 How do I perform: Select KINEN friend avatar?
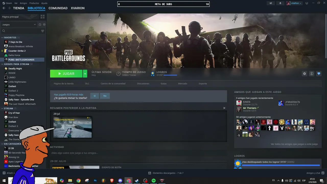[x=239, y=103]
